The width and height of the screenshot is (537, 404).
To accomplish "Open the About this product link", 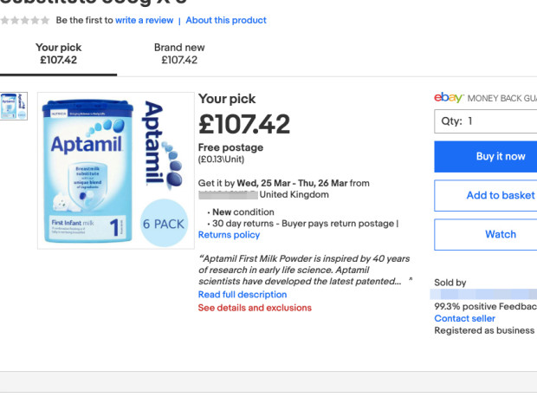I will pos(226,20).
